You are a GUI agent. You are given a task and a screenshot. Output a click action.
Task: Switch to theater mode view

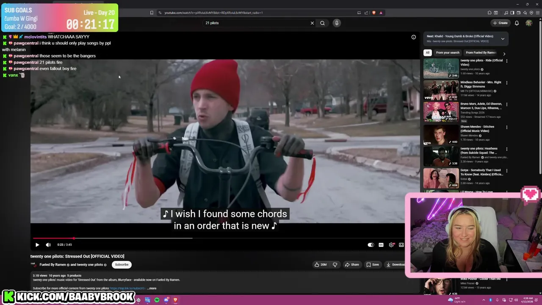401,244
